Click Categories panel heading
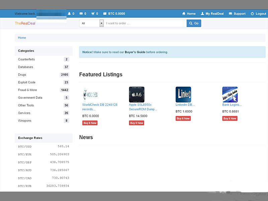Viewport: 268px width, 201px height. (26, 51)
